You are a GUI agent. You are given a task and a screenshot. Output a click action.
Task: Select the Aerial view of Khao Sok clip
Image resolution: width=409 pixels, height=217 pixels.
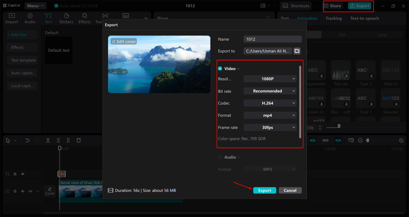[121, 191]
